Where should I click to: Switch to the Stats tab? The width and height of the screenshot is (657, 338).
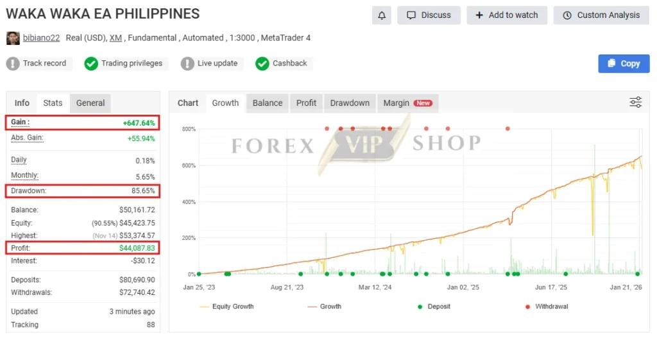click(x=53, y=103)
